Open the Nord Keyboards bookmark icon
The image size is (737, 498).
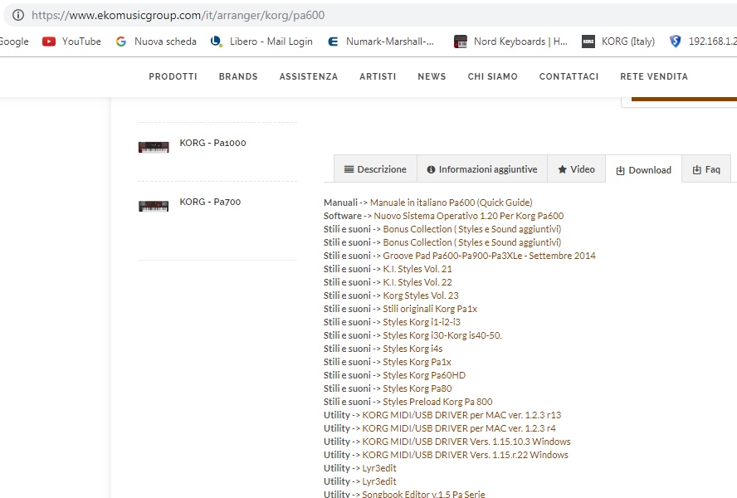[x=461, y=41]
